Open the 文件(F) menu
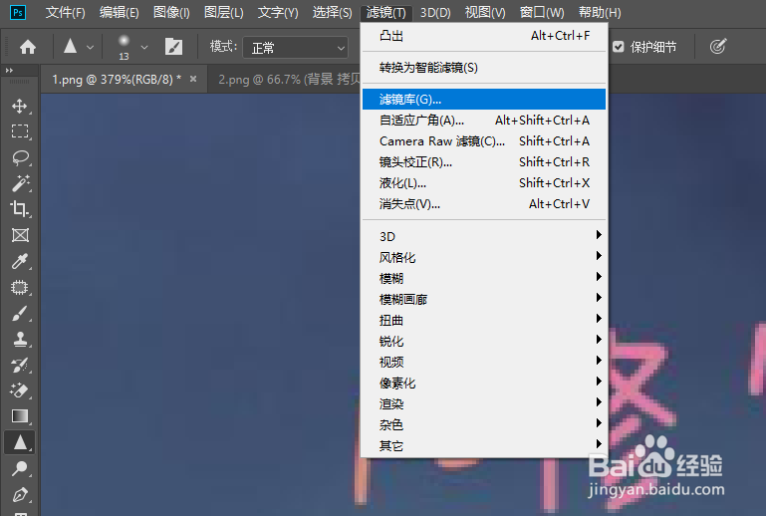Viewport: 766px width, 516px height. click(65, 12)
